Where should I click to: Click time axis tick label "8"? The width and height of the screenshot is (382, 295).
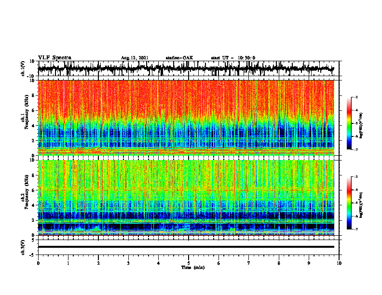coord(279,263)
